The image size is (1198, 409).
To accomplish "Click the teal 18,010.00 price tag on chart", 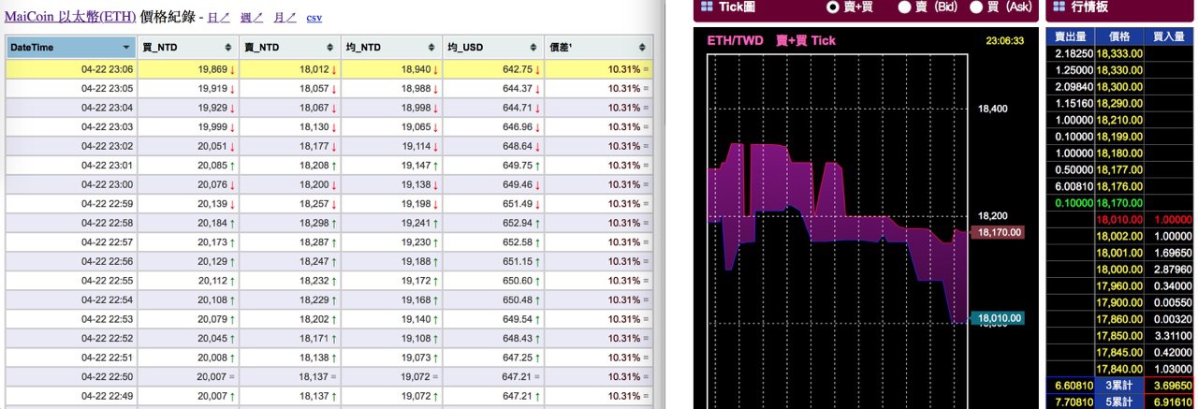I will pos(1000,318).
